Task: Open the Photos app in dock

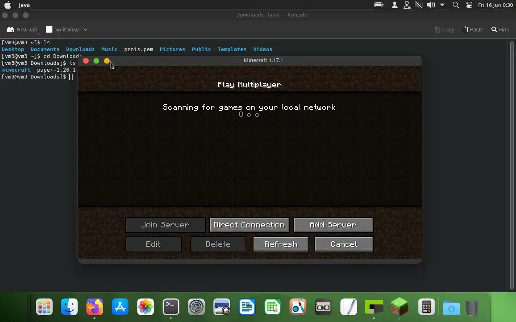Action: click(x=146, y=307)
